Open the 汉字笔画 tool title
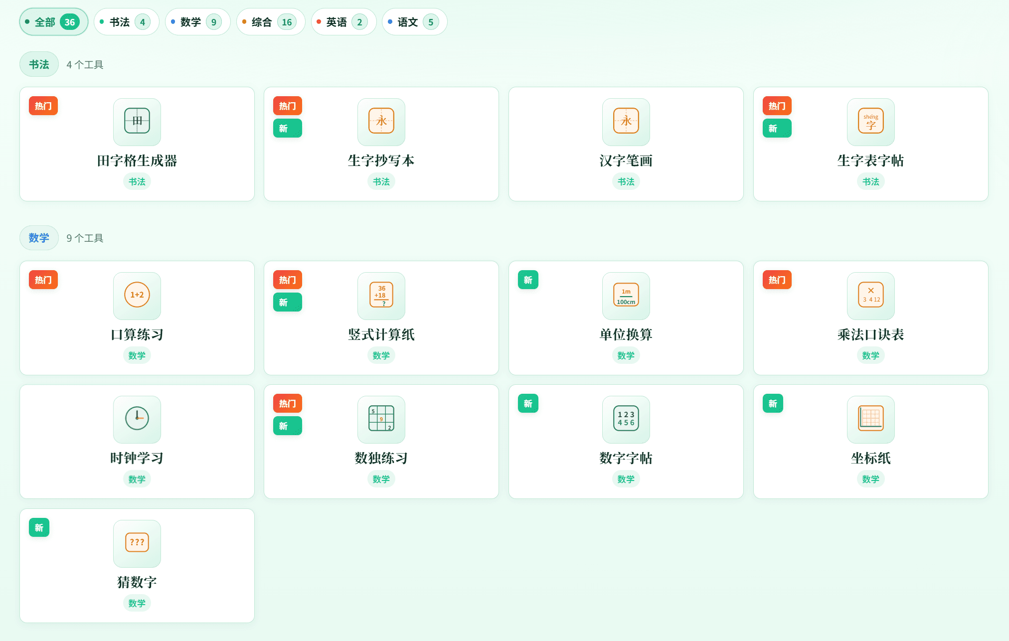Viewport: 1009px width, 641px height. pos(626,160)
